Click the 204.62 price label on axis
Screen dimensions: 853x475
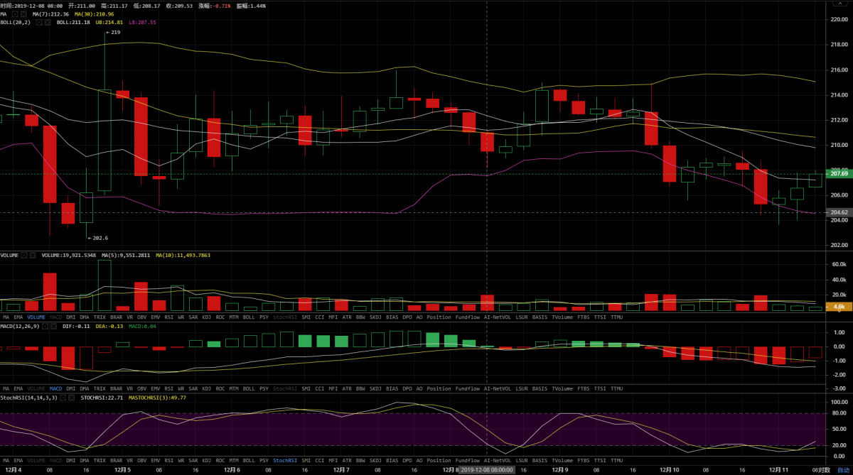[839, 212]
